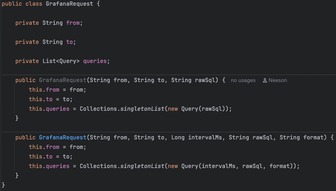Place cursor on the private field "from" declaration
Screen dimensions: 336x191
click(73, 23)
